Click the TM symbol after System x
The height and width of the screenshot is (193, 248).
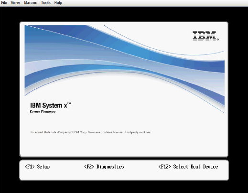(x=69, y=104)
